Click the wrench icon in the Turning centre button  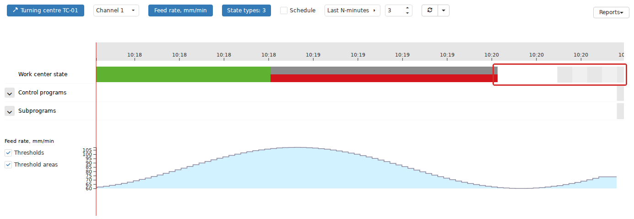click(16, 10)
